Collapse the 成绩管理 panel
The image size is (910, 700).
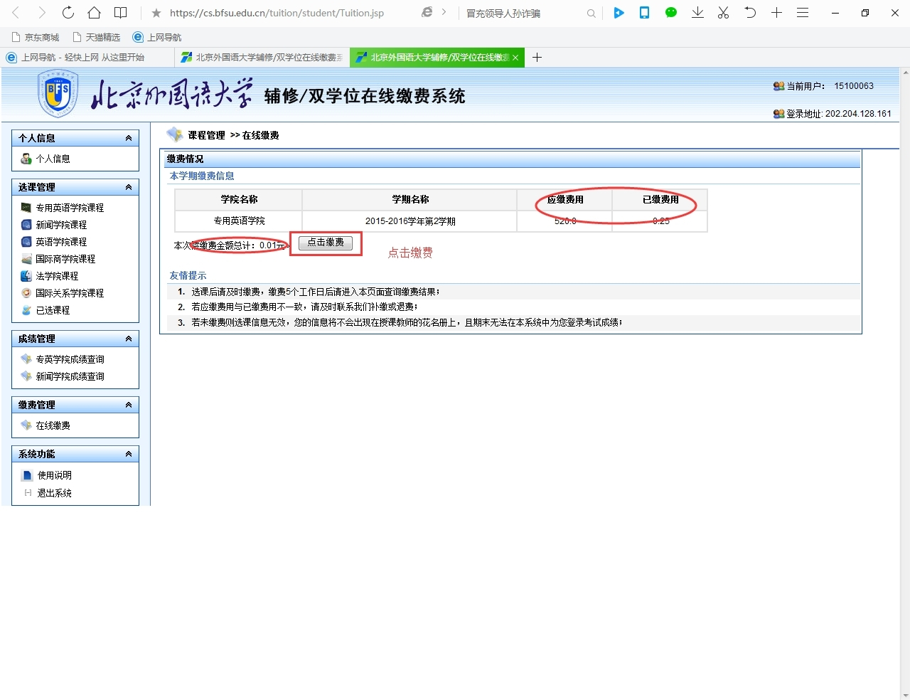click(x=129, y=339)
